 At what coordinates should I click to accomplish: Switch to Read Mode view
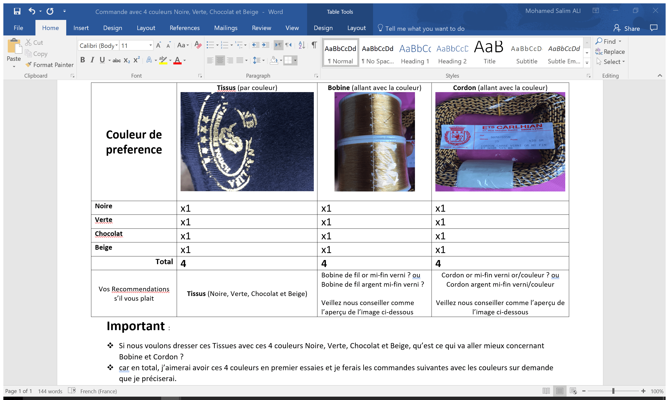[x=546, y=391]
